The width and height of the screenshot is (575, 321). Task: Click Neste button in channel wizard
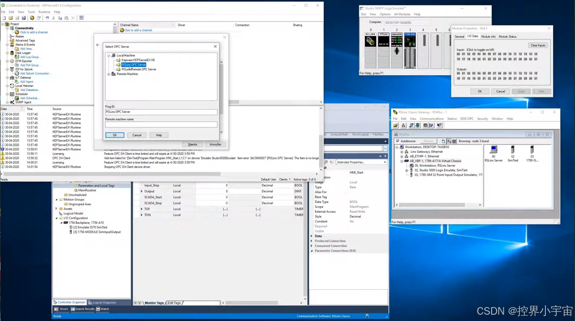click(x=192, y=145)
